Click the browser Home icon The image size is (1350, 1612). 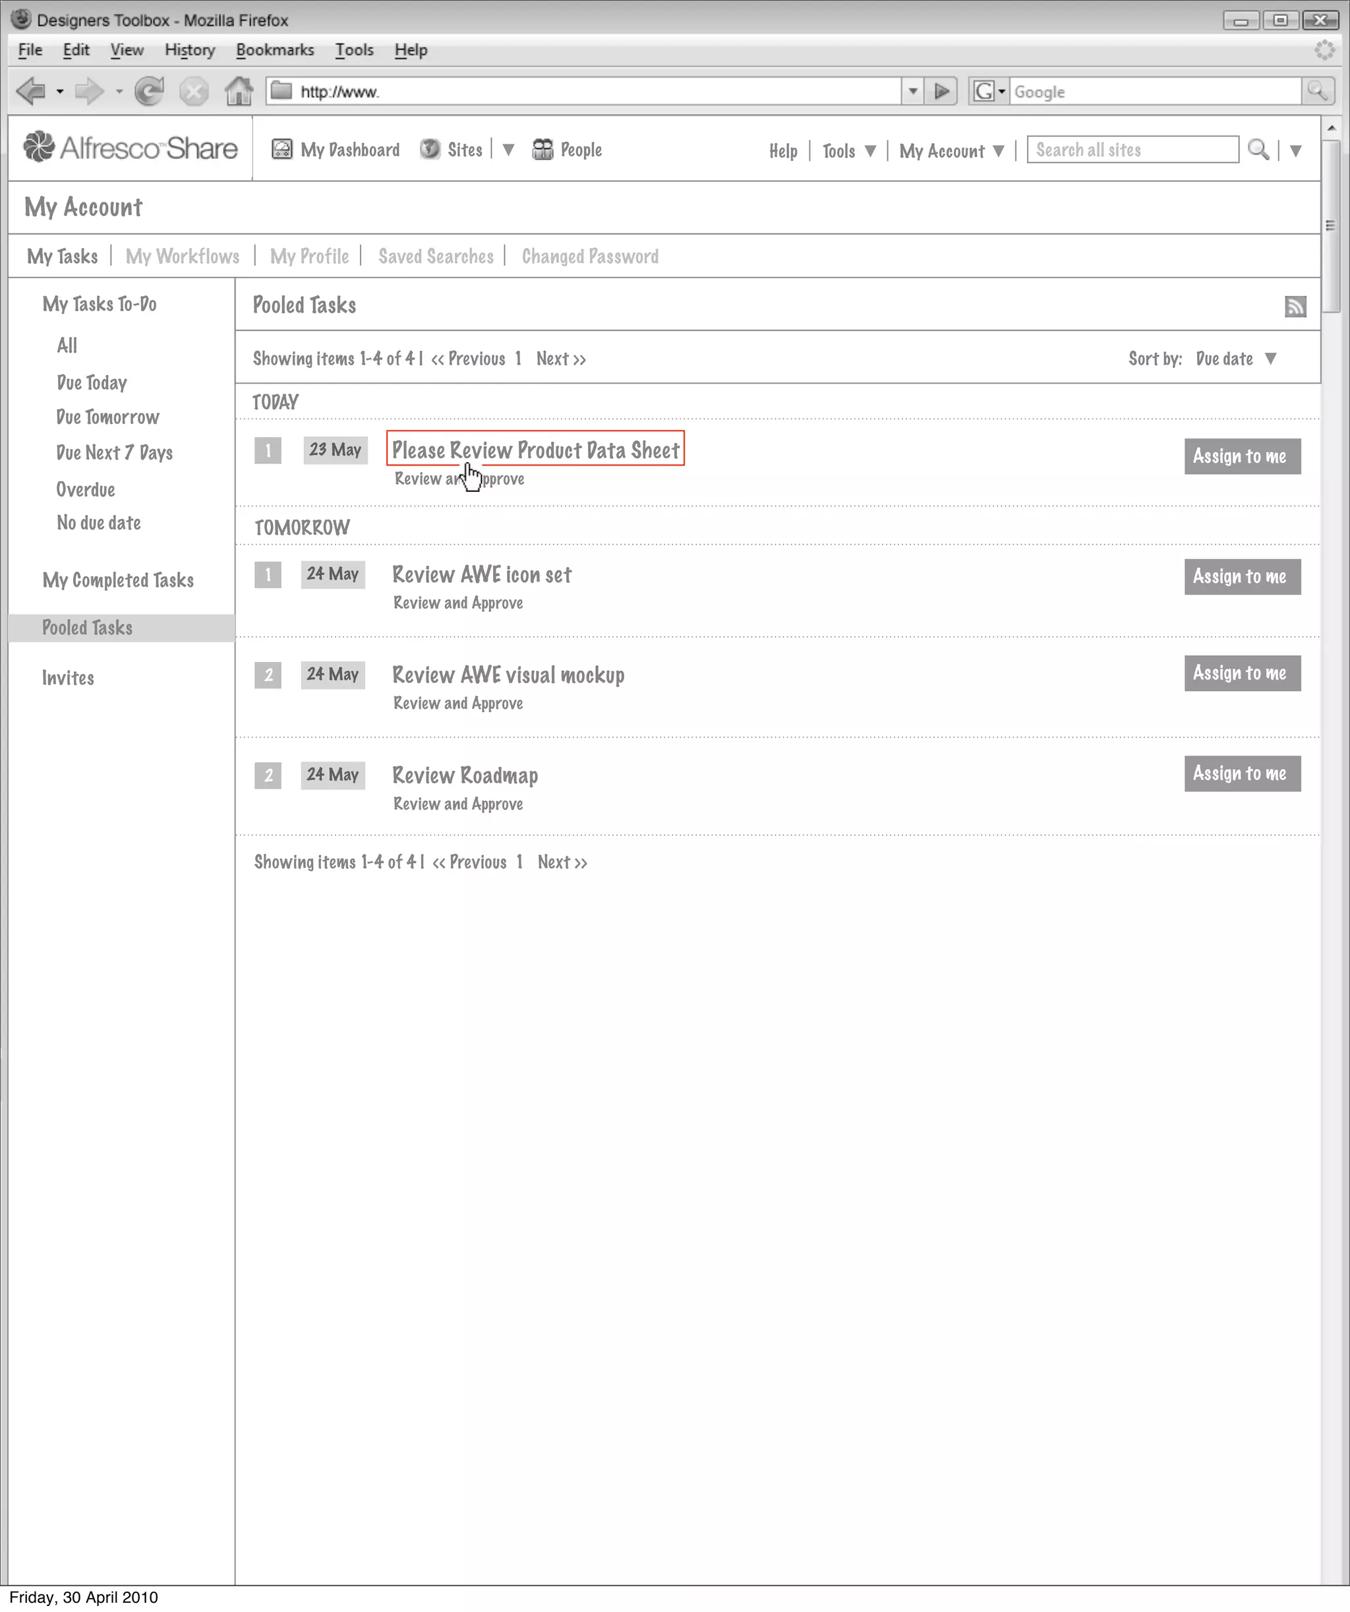pos(239,92)
